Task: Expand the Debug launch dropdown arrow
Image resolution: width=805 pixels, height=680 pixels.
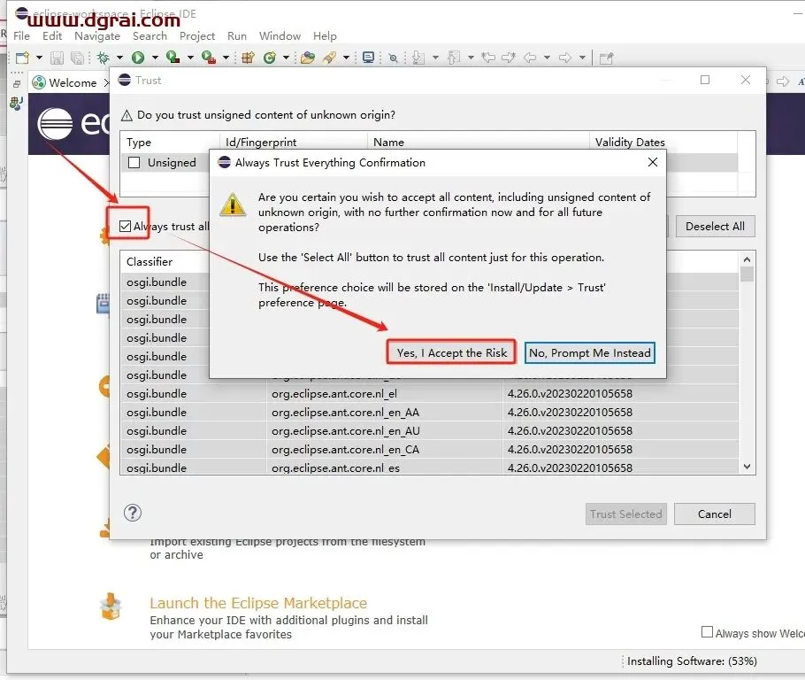Action: click(119, 58)
